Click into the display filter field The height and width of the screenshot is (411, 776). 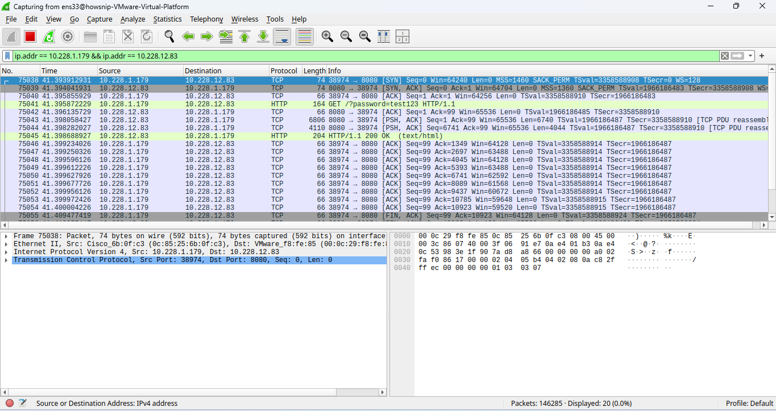(x=366, y=56)
